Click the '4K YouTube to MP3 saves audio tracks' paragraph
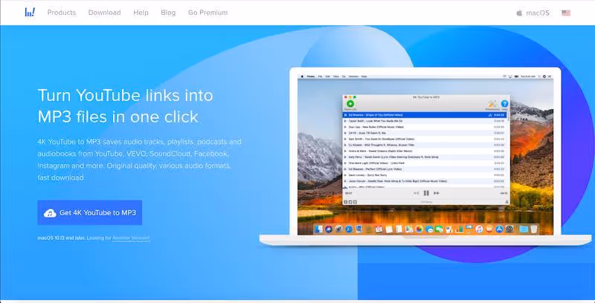Screen dimensions: 595x303 coord(139,160)
